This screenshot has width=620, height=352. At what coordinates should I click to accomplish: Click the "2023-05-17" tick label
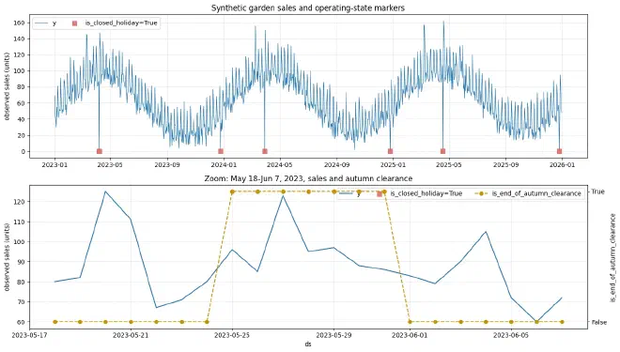(x=29, y=335)
